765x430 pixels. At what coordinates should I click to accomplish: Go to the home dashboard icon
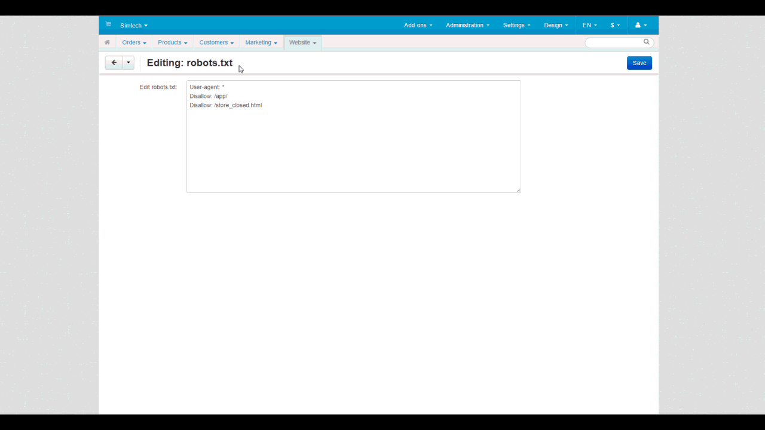coord(108,42)
